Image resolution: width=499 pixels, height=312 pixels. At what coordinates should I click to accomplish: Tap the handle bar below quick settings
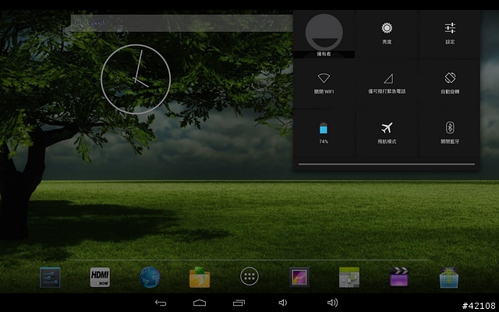click(x=387, y=165)
